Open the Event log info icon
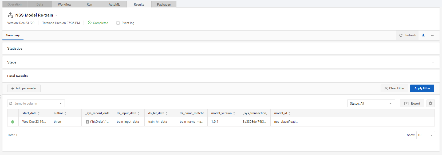Screen dimensions: 442x155 118,23
